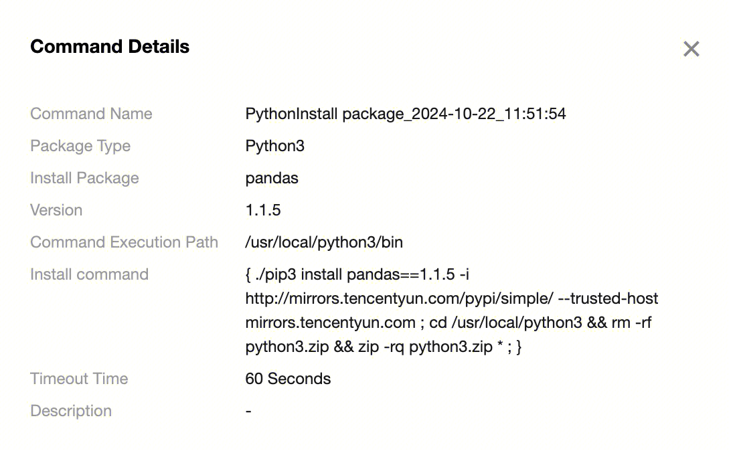Viewport: 731px width, 451px height.
Task: Click the Install Package label
Action: [x=84, y=178]
